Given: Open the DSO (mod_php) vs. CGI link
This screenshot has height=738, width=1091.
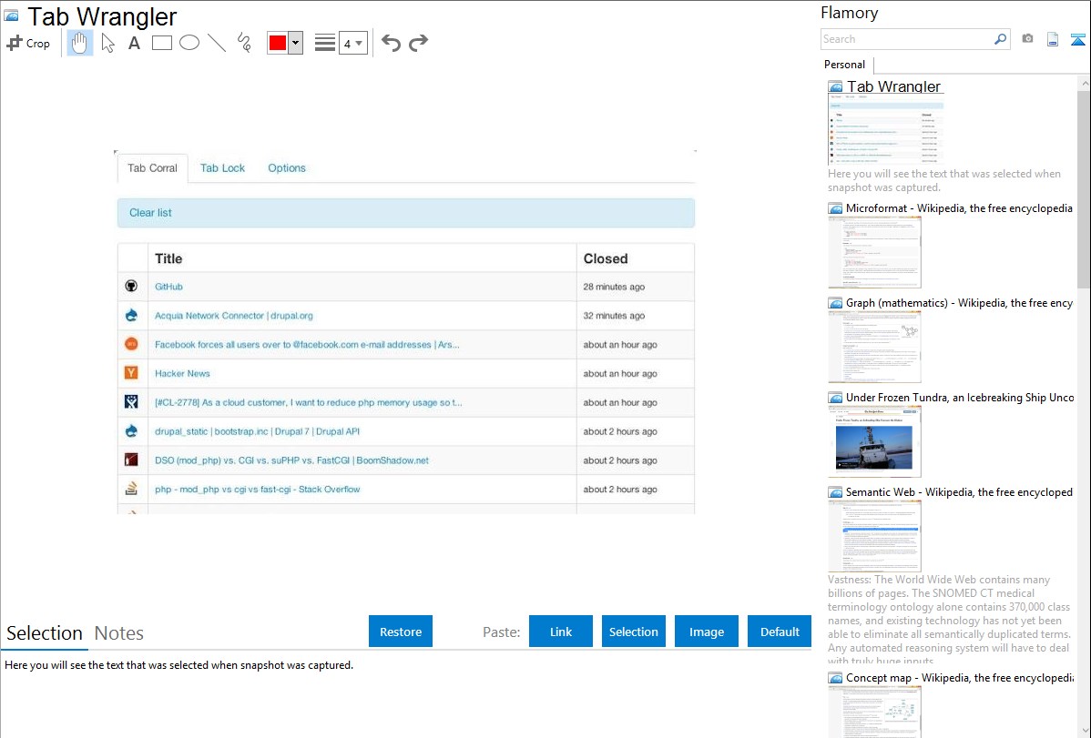Looking at the screenshot, I should (x=291, y=460).
